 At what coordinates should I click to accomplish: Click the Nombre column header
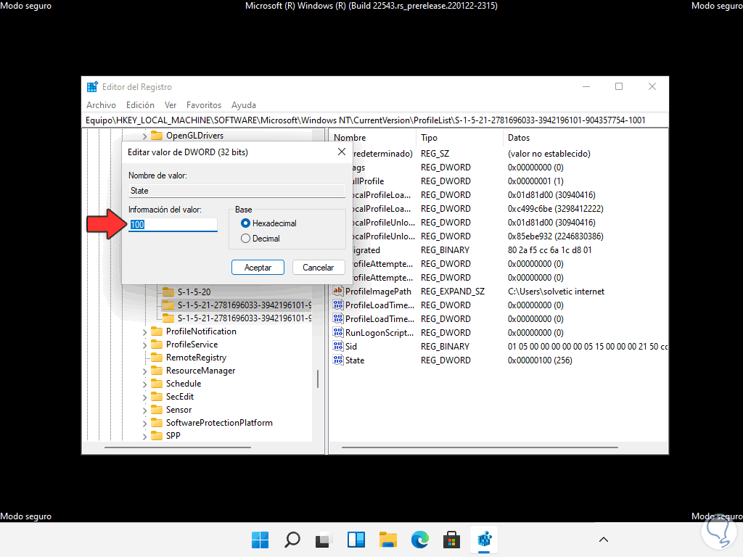(x=372, y=138)
